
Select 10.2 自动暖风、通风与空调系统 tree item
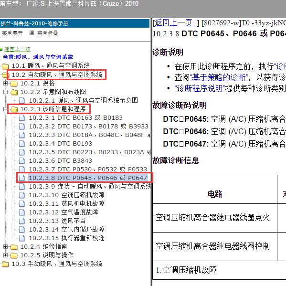click(57, 74)
